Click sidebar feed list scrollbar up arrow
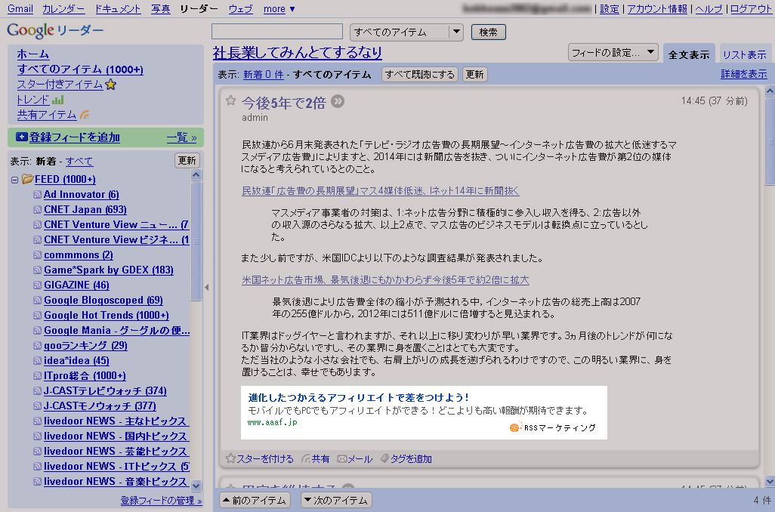Image resolution: width=775 pixels, height=512 pixels. pos(196,175)
